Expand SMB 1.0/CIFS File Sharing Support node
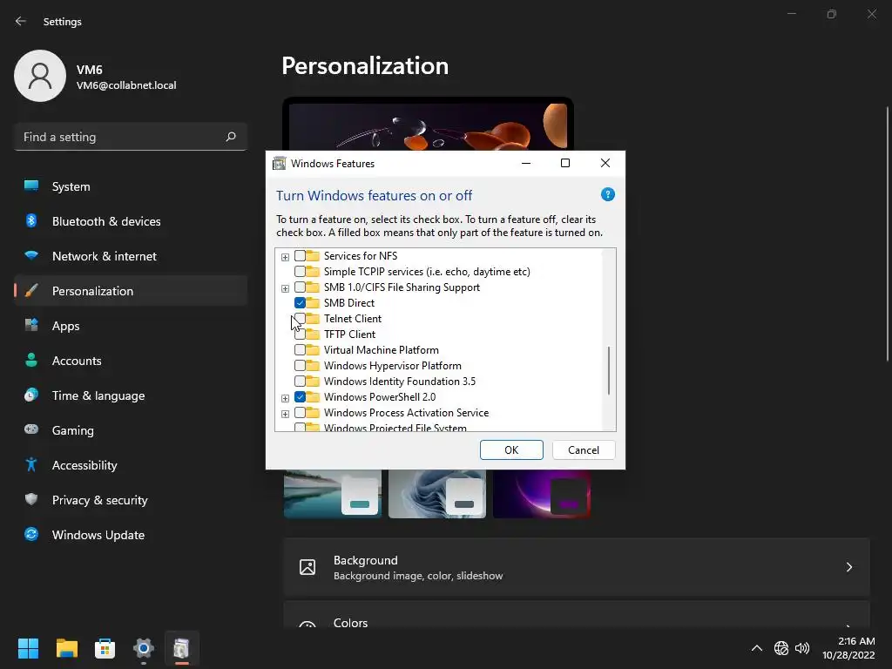This screenshot has height=669, width=892. pyautogui.click(x=285, y=288)
